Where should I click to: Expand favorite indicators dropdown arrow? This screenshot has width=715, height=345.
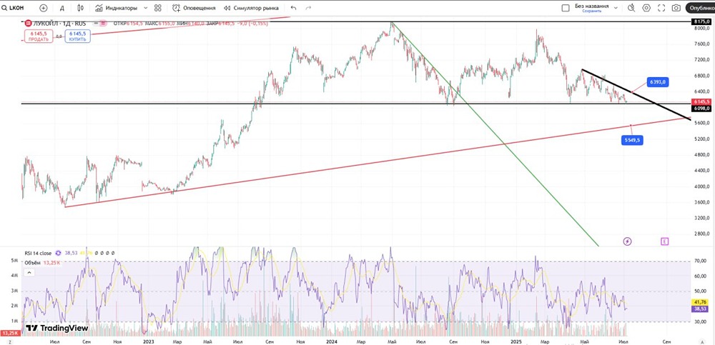pyautogui.click(x=146, y=8)
